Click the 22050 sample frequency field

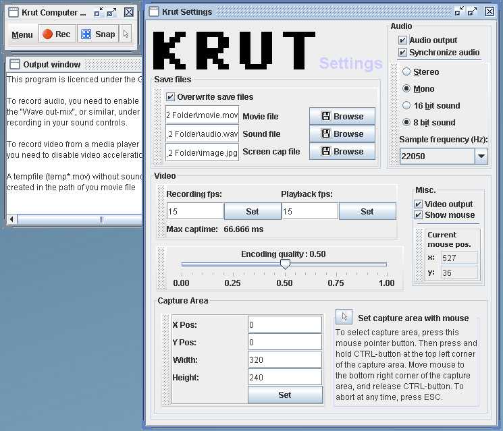click(438, 156)
